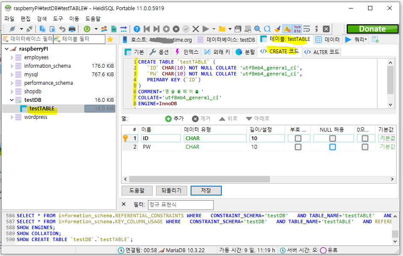403x256 pixels.
Task: Open the 옵션 tab
Action: (159, 52)
